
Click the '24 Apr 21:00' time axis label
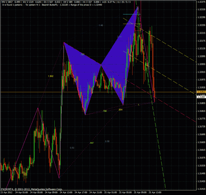click(96, 192)
